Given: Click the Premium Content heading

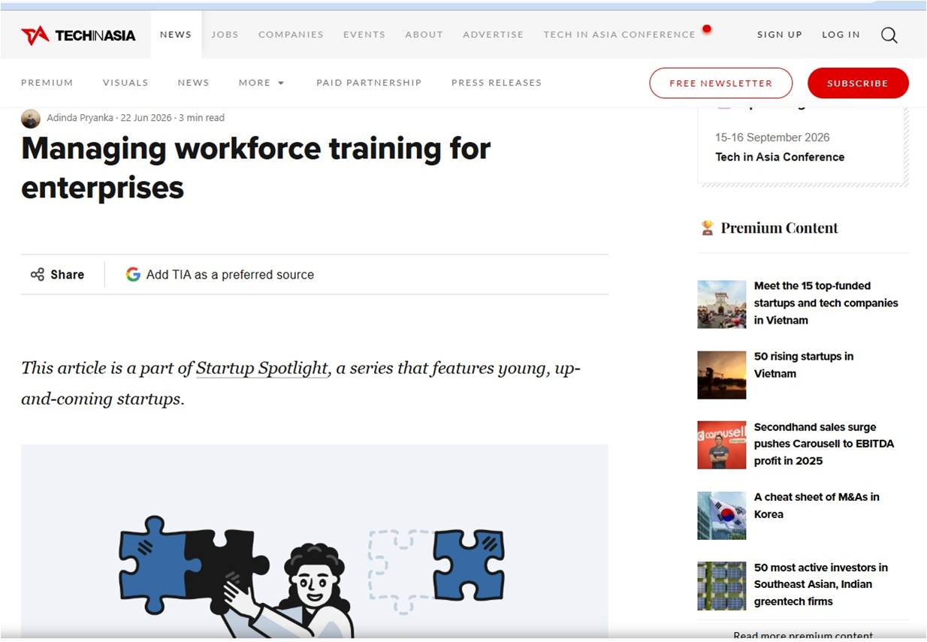Looking at the screenshot, I should pyautogui.click(x=779, y=228).
